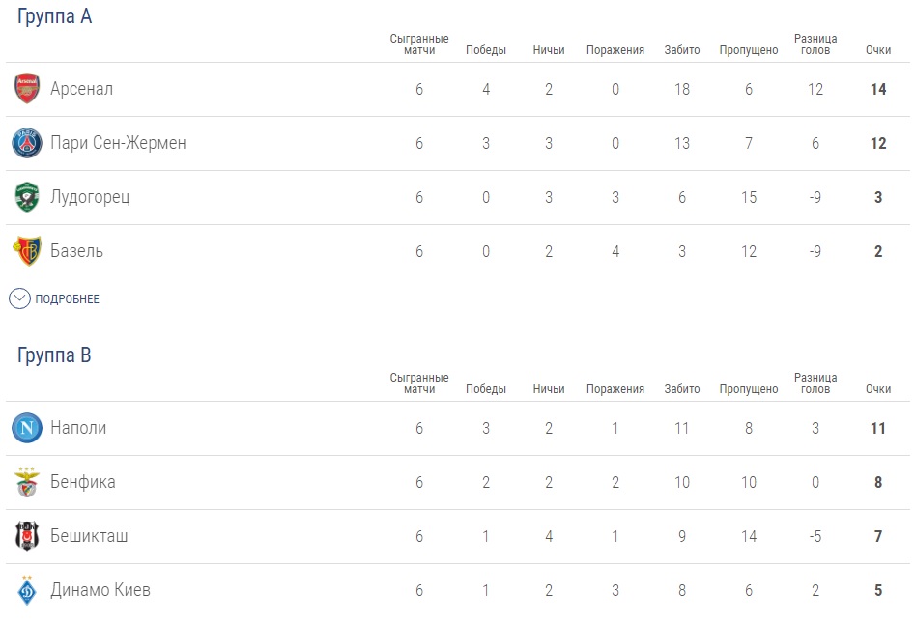Open the Пари Сен-Жермен team link
This screenshot has height=624, width=915.
[x=118, y=143]
